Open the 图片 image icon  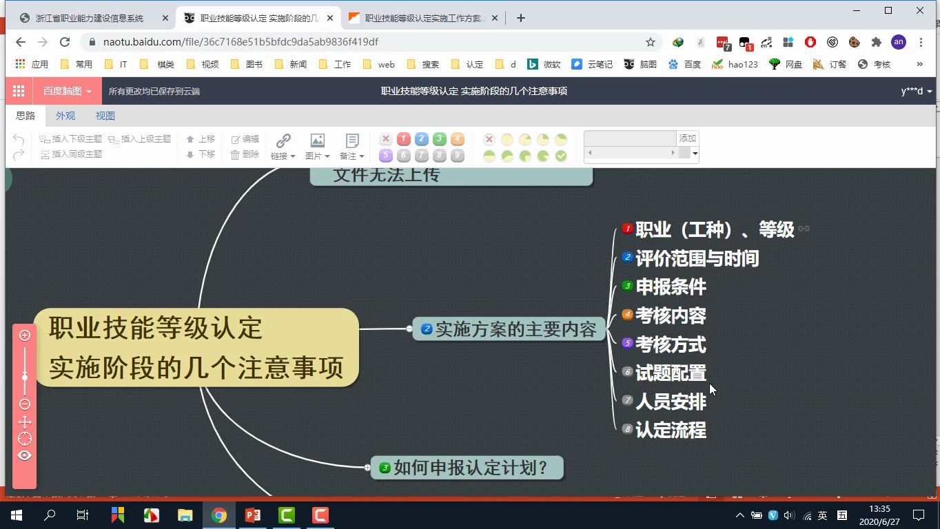[317, 141]
